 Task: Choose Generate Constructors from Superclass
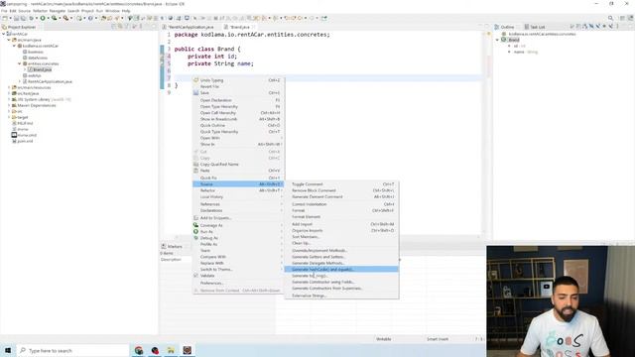pyautogui.click(x=341, y=289)
